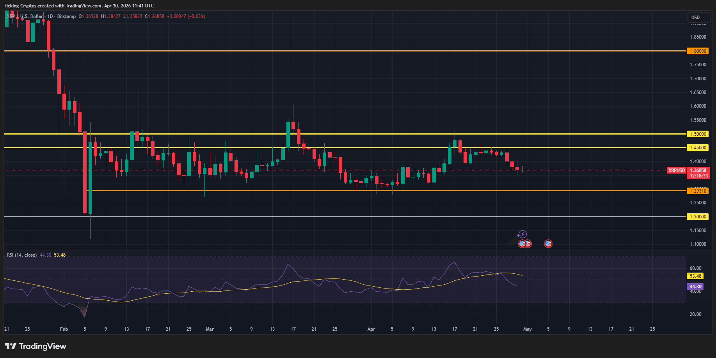Open the USD currency selector
Image resolution: width=716 pixels, height=358 pixels.
[x=698, y=18]
